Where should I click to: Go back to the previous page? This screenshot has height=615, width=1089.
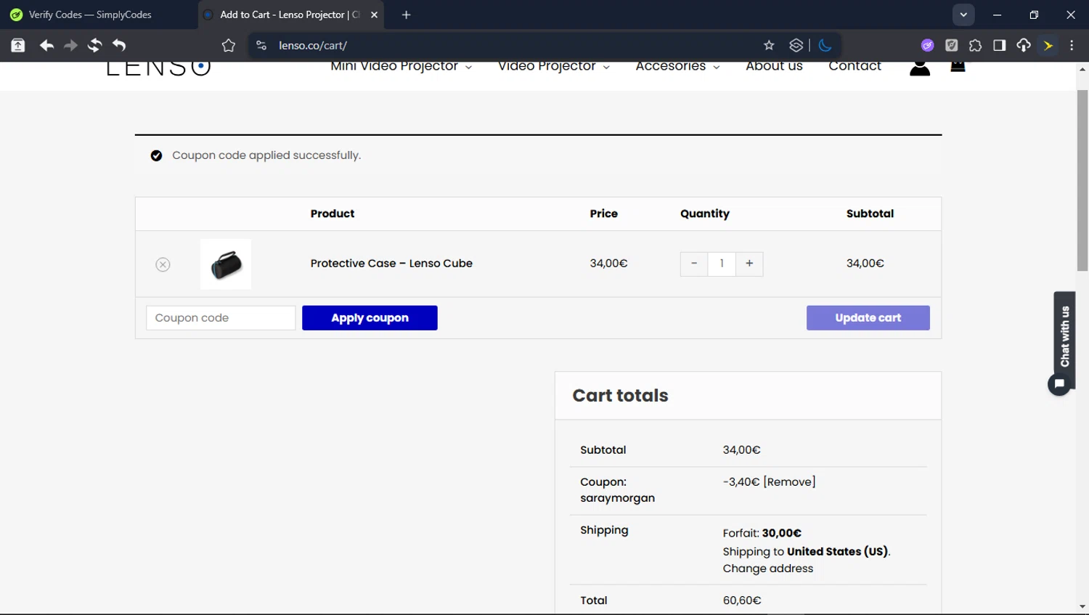[x=46, y=45]
